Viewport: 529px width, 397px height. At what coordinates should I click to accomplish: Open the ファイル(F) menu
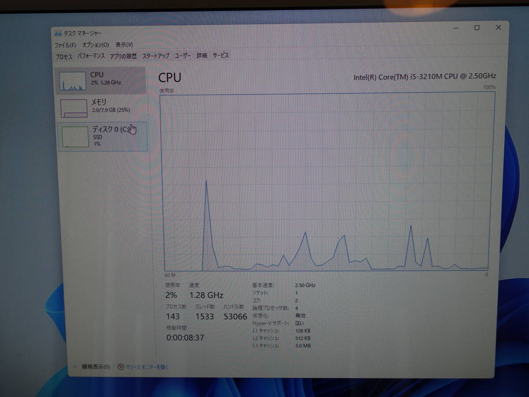pyautogui.click(x=65, y=45)
